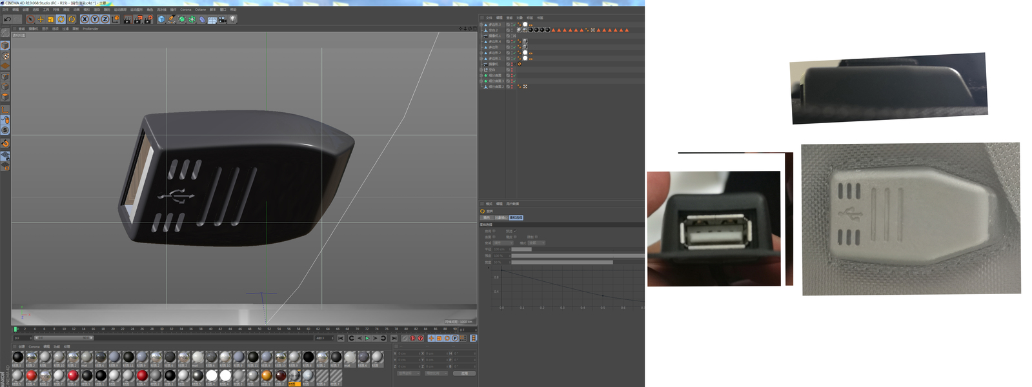Screen dimensions: 1032x387
Task: Toggle visibility dots for 摄像机 camera object
Action: (512, 64)
